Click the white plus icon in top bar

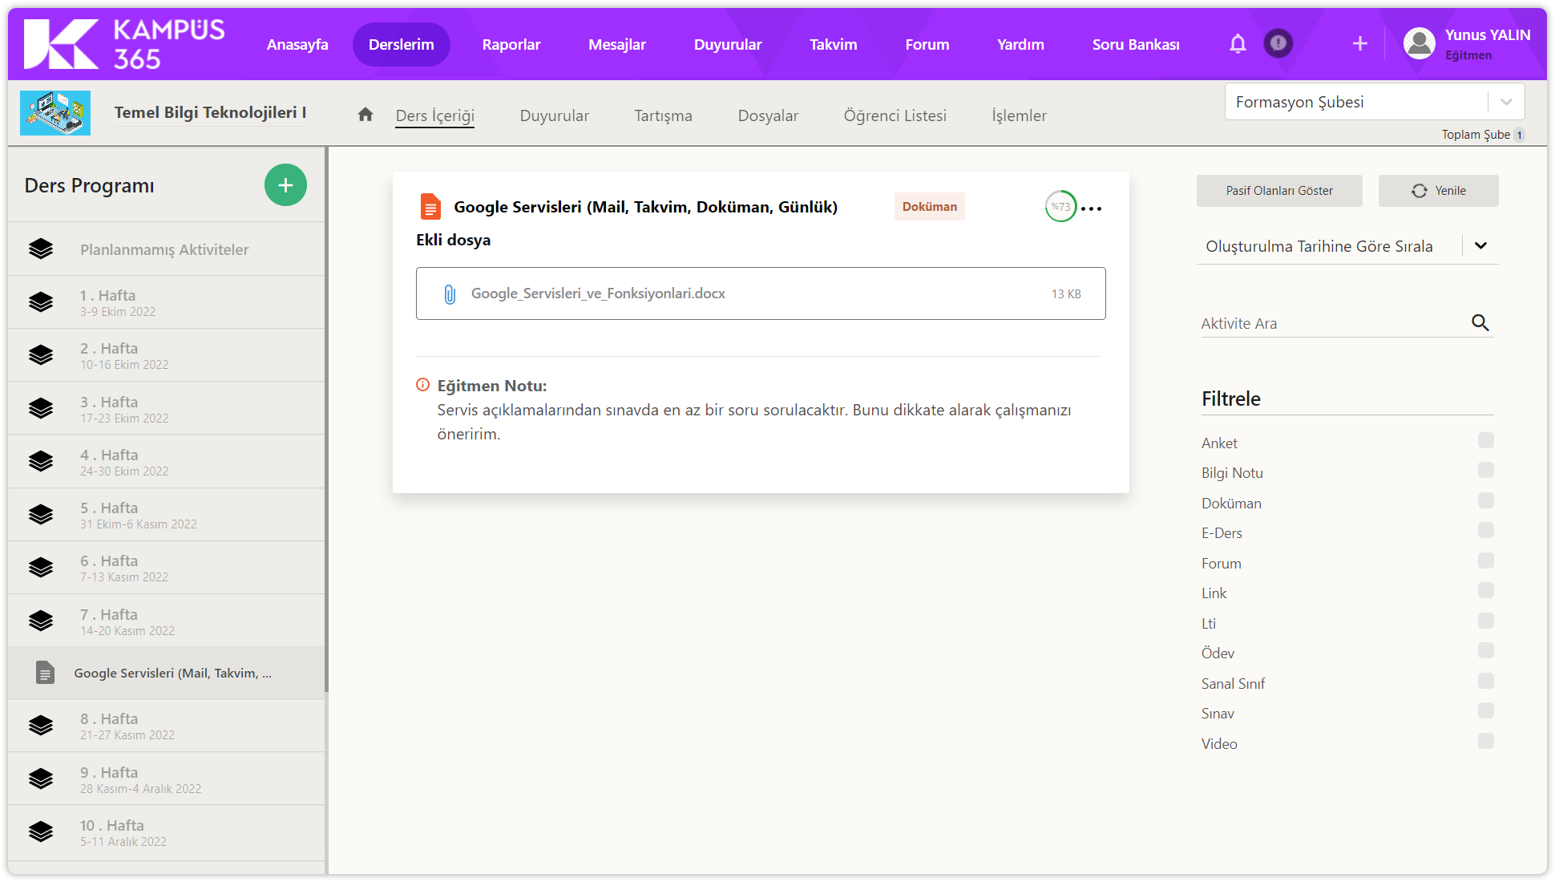[x=1359, y=44]
